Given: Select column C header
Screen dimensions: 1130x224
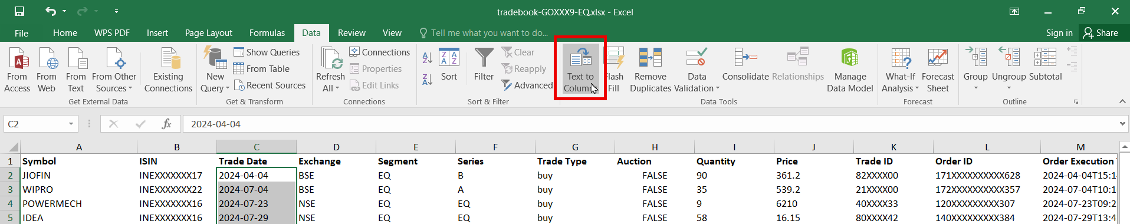Looking at the screenshot, I should (x=257, y=147).
